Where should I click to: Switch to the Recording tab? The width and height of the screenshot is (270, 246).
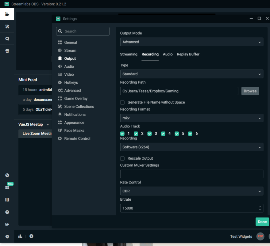click(x=150, y=54)
